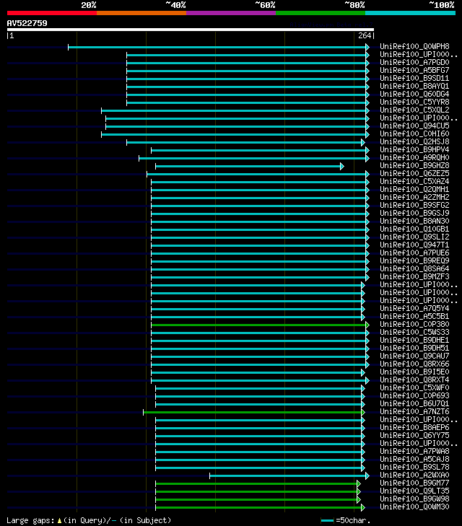Click the UniRef100_Q6YY75 label
462x526 pixels.
[x=414, y=435]
